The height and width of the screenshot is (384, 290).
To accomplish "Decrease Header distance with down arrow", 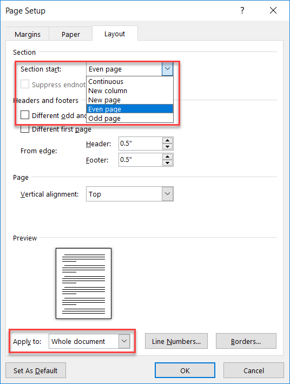I will click(167, 147).
